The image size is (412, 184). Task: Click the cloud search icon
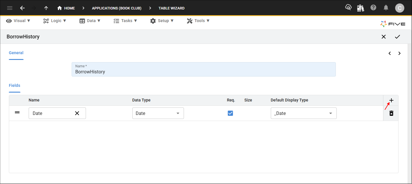[x=348, y=8]
